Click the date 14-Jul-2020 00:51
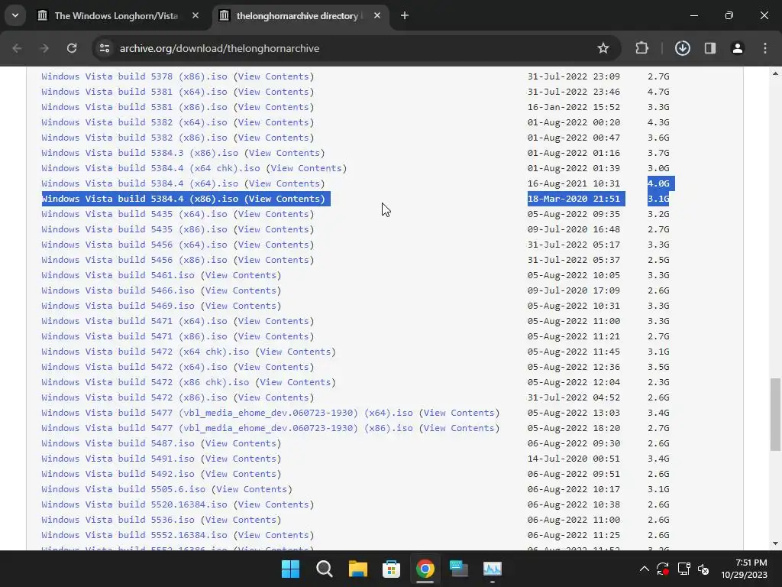 pyautogui.click(x=574, y=459)
